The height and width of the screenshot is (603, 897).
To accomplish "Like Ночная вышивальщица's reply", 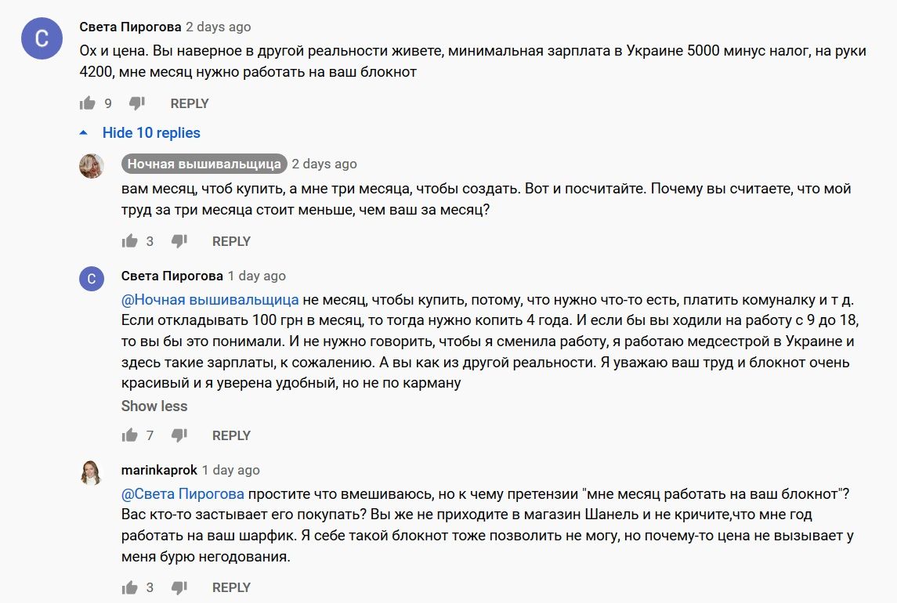I will point(130,241).
